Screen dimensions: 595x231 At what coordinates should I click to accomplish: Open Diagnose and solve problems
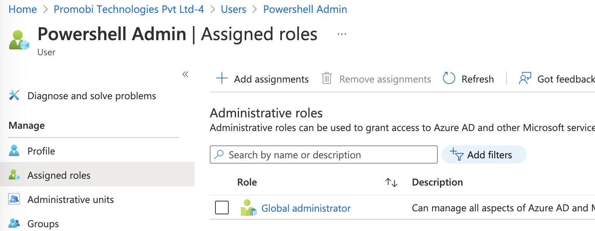click(92, 96)
